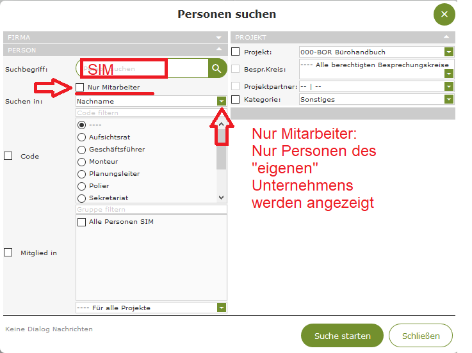The height and width of the screenshot is (353, 472).
Task: Tick the Mitglied in checkbox
Action: point(8,253)
